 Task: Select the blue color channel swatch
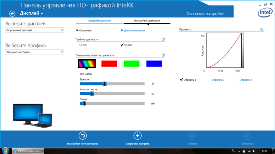click(x=154, y=64)
